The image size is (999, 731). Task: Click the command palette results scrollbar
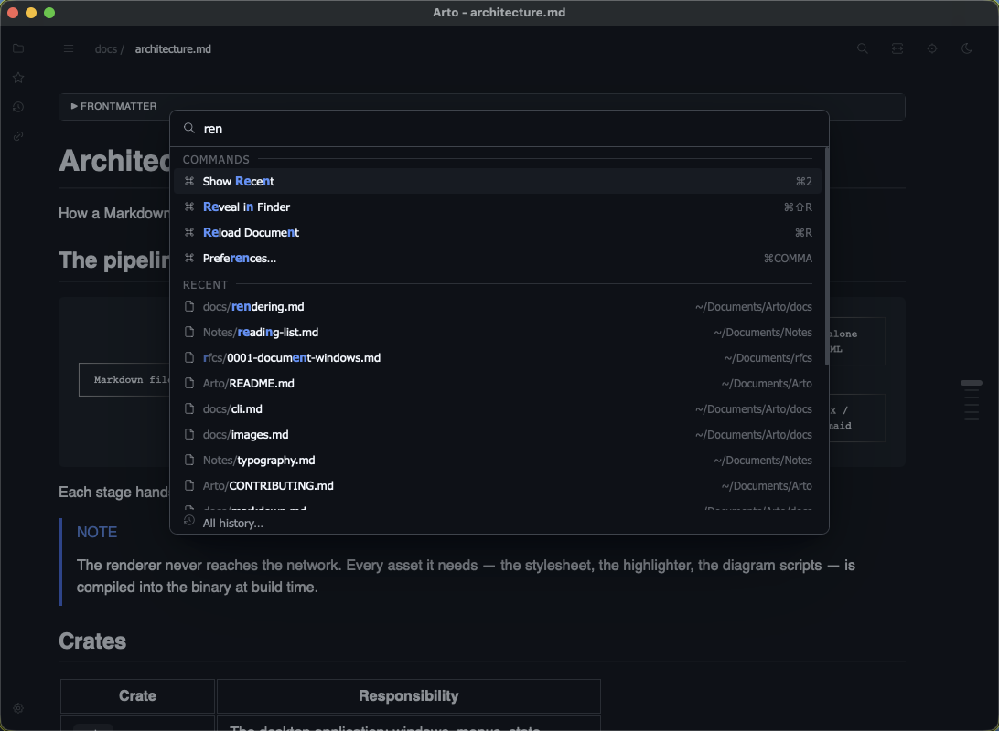[826, 257]
